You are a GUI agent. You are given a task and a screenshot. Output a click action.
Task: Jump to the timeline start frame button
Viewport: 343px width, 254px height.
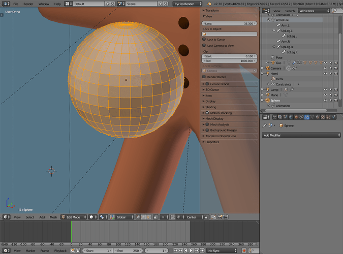tap(175, 250)
